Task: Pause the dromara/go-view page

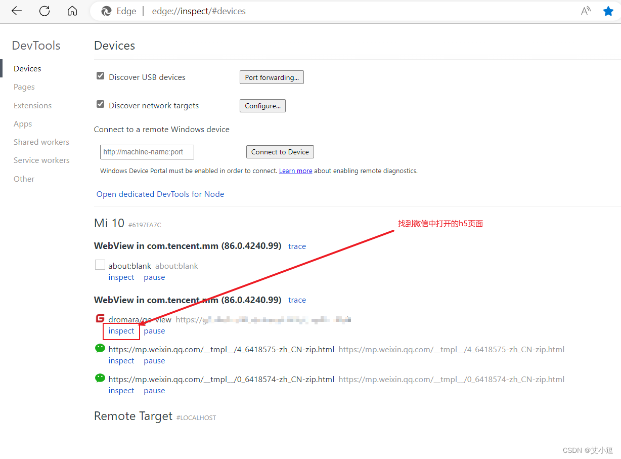Action: pos(154,331)
